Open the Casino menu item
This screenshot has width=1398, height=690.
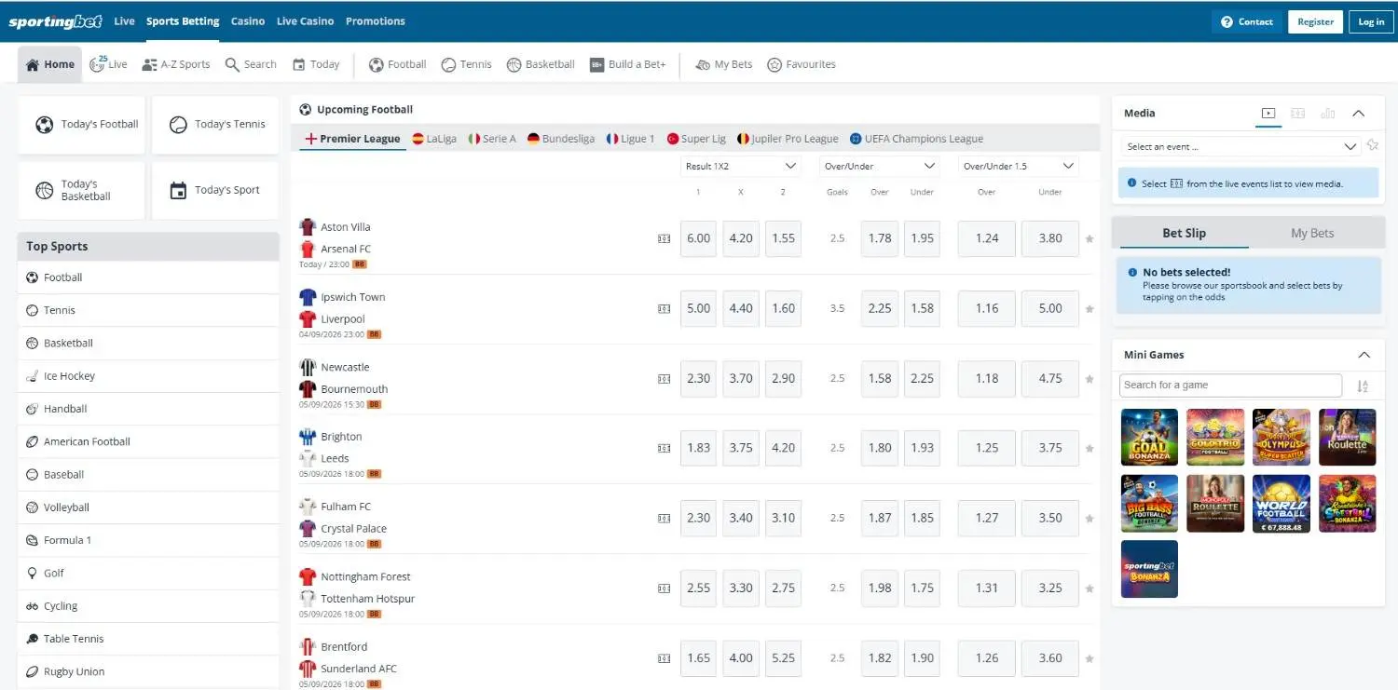tap(248, 21)
